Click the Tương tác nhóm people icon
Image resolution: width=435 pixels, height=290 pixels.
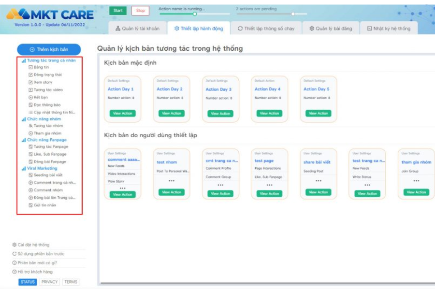(30, 126)
